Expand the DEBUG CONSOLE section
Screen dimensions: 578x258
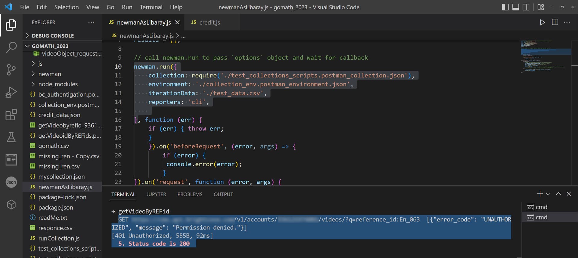tap(62, 36)
